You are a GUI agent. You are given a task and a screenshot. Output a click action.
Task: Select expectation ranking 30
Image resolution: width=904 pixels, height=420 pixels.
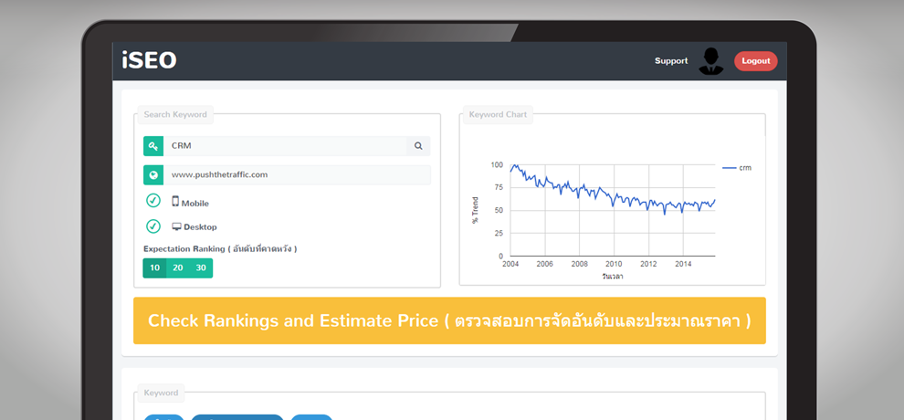pos(201,268)
